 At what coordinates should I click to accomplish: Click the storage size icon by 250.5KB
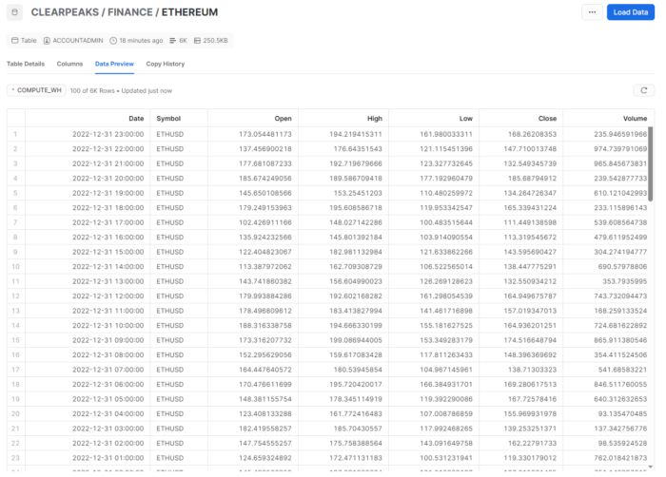(197, 40)
